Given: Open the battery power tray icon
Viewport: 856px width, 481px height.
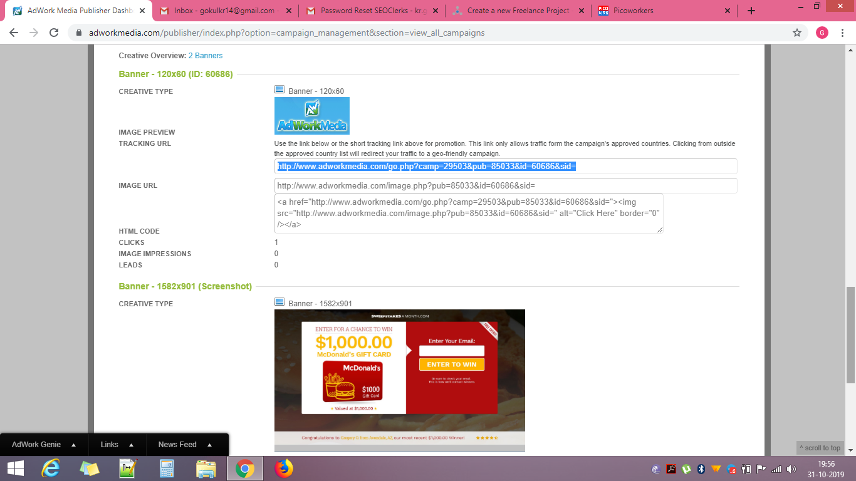Looking at the screenshot, I should point(746,469).
